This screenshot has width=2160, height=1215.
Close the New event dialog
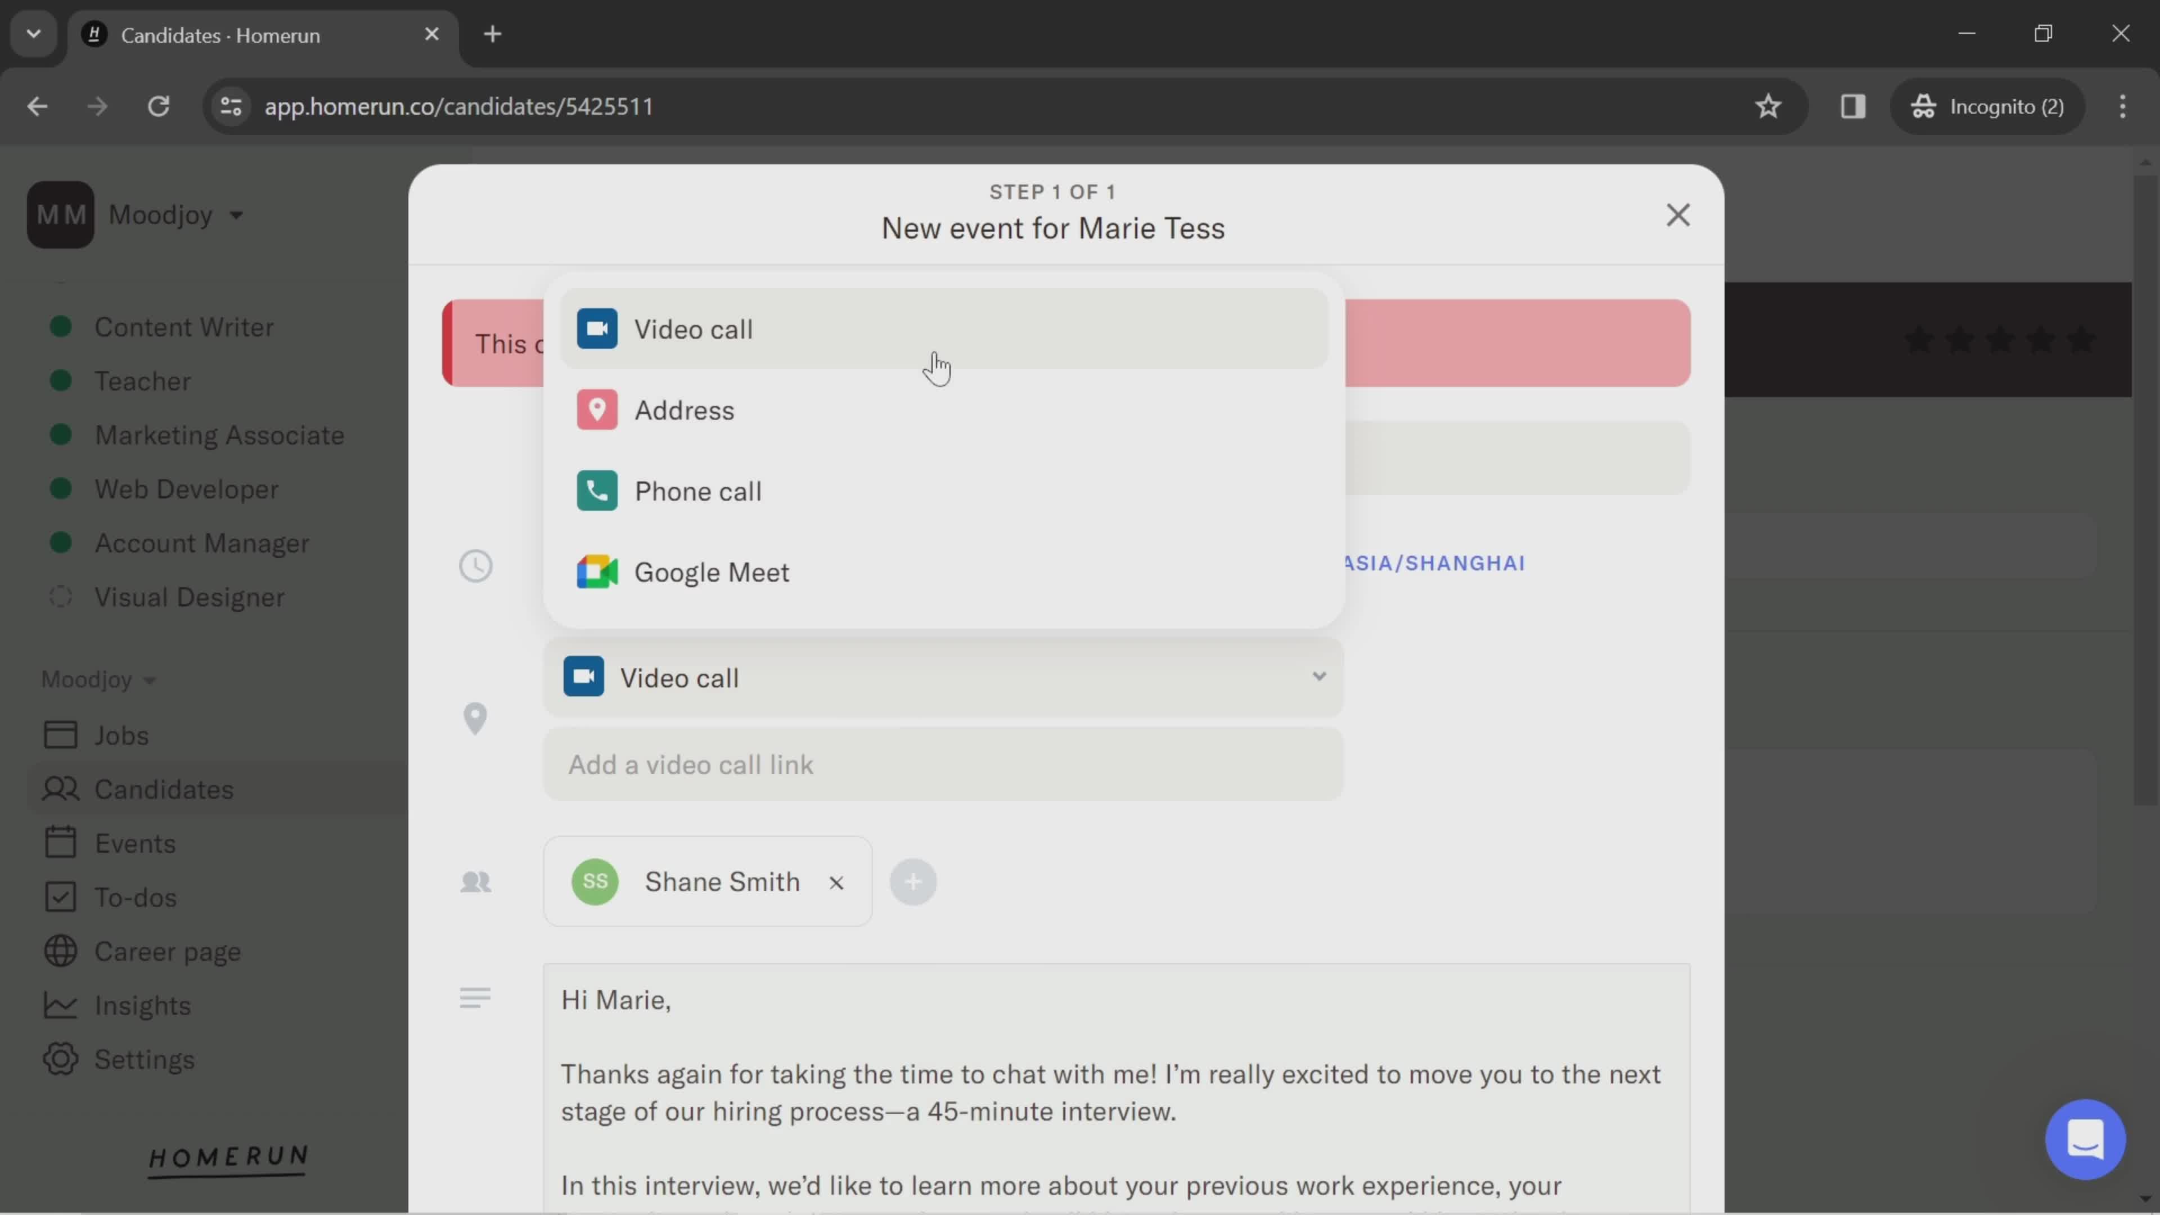[x=1678, y=215]
